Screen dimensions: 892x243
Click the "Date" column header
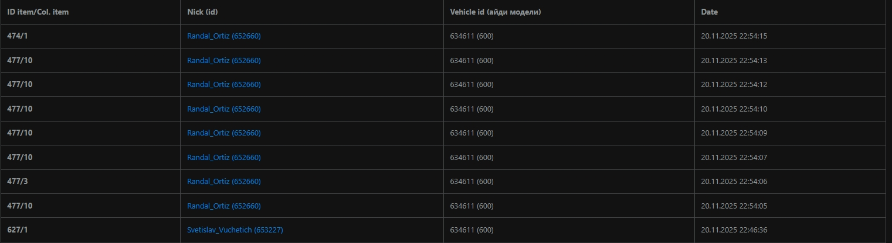click(x=709, y=12)
